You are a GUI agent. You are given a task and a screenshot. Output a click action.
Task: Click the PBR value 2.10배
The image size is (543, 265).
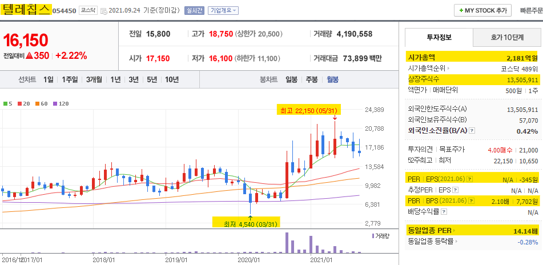tap(501, 201)
